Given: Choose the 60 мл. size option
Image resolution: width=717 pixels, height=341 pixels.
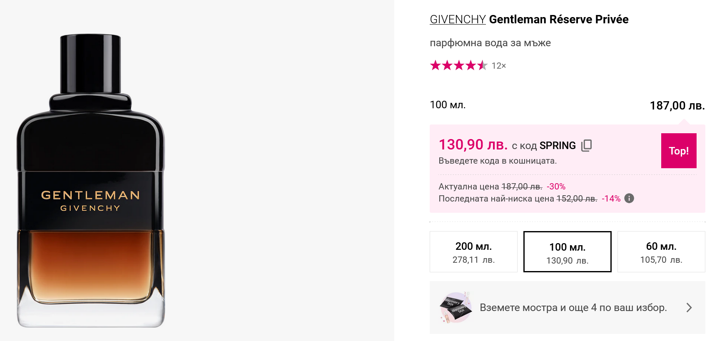Looking at the screenshot, I should (x=661, y=252).
